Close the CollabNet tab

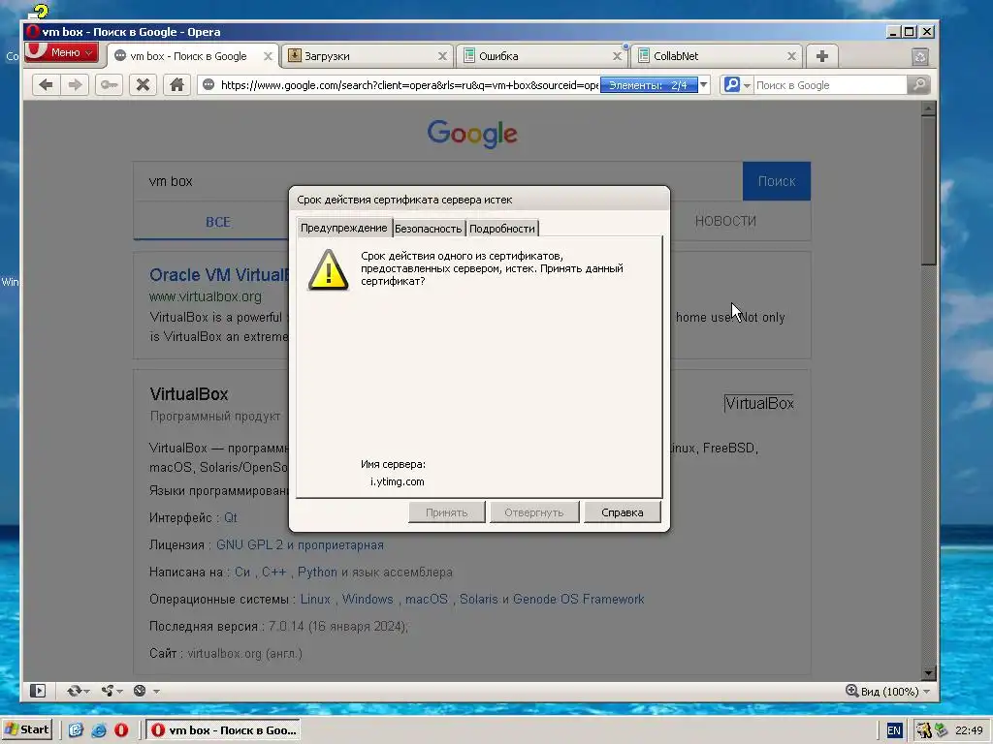tap(791, 56)
